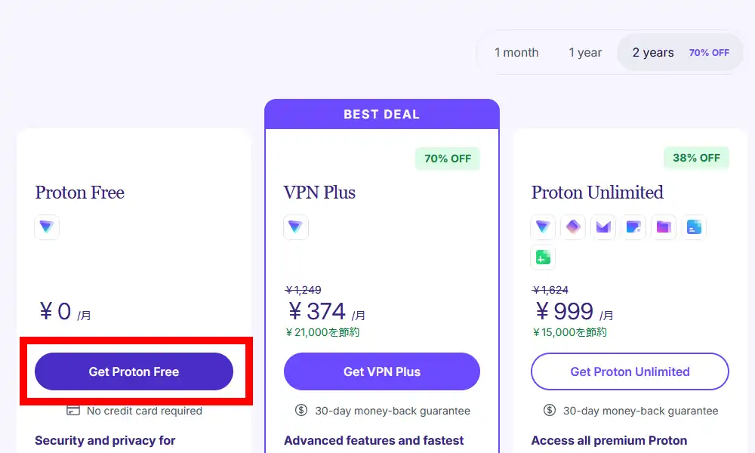Switch billing period to 1 month
The width and height of the screenshot is (755, 453).
(516, 53)
